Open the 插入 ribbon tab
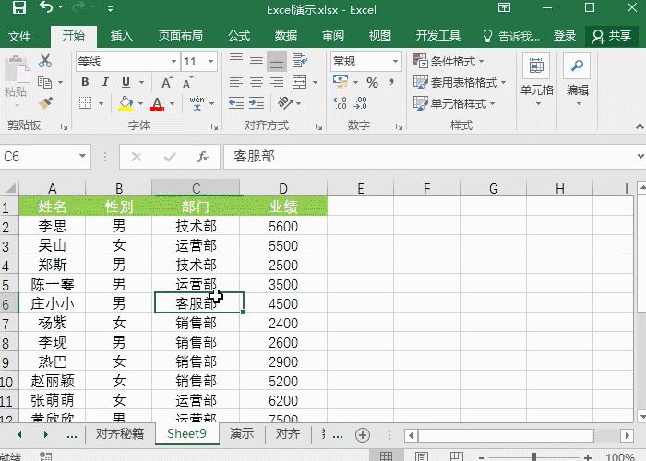This screenshot has height=461, width=646. (x=121, y=36)
